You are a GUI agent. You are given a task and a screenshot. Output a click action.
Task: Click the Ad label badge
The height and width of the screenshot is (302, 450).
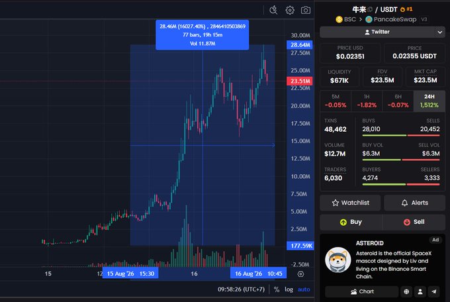435,240
